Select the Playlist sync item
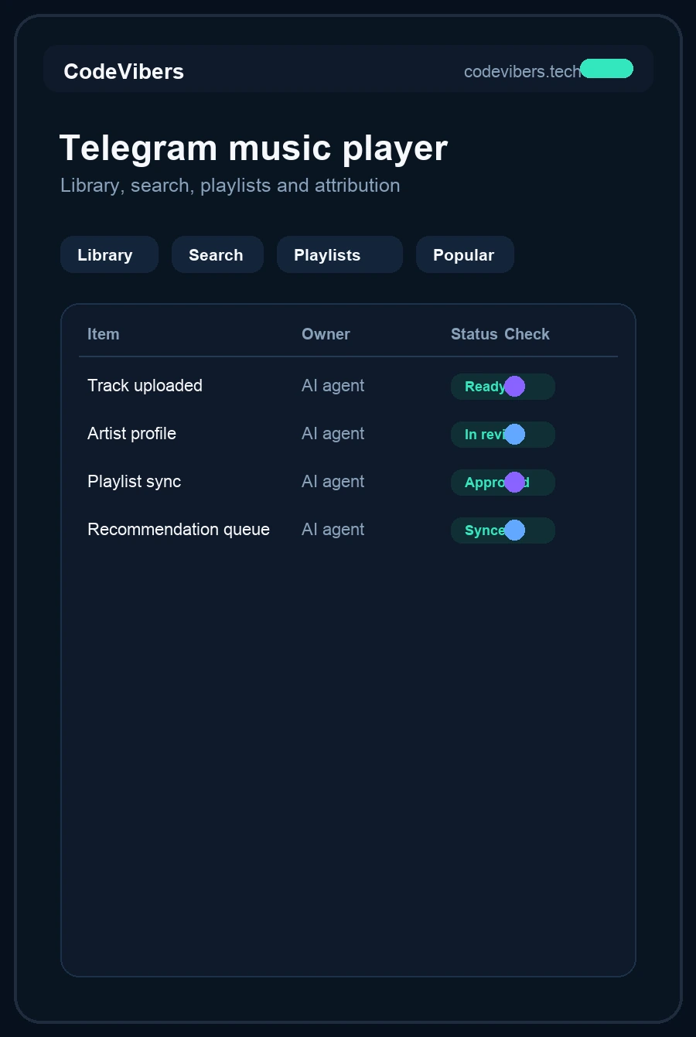This screenshot has width=696, height=1037. tap(134, 481)
